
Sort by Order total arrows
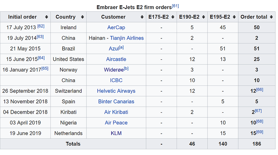[x=271, y=17]
